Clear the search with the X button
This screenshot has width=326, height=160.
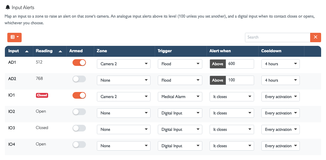pos(315,37)
